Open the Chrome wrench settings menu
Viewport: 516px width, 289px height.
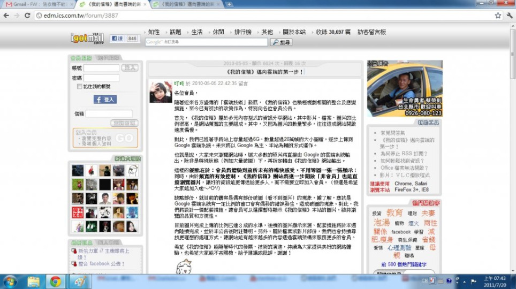[x=509, y=16]
